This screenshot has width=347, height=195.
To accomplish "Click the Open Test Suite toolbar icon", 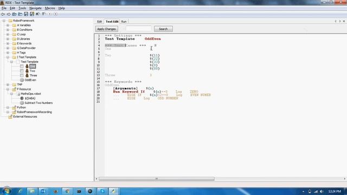I will click(x=15, y=14).
